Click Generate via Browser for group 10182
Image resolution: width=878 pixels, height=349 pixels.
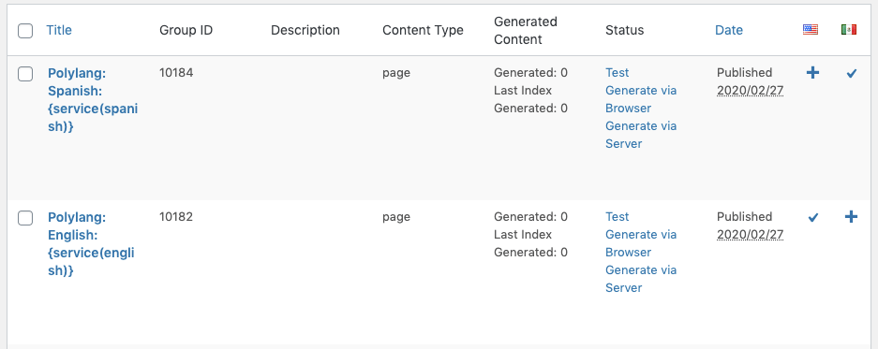[x=641, y=243]
